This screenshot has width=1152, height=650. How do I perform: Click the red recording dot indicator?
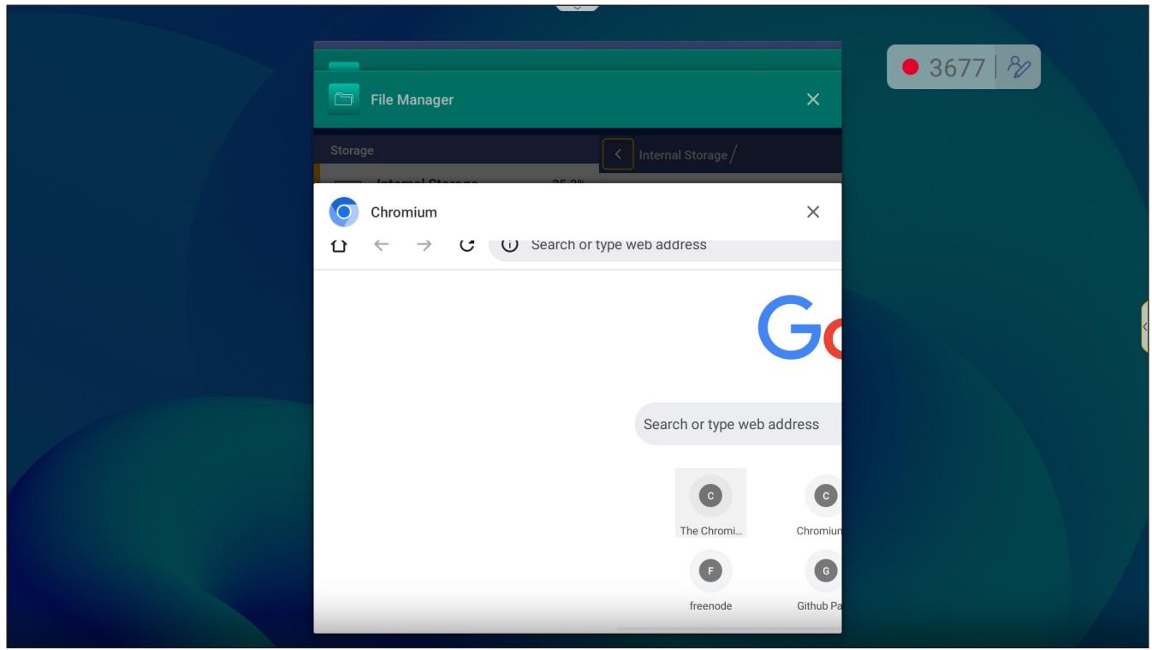coord(911,68)
